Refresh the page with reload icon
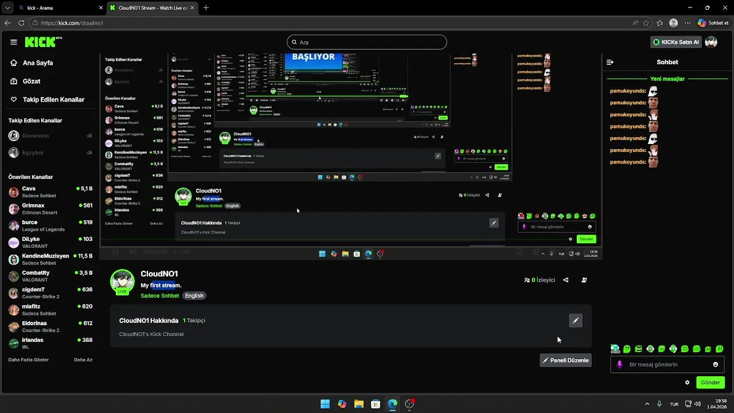This screenshot has height=413, width=734. [x=21, y=23]
